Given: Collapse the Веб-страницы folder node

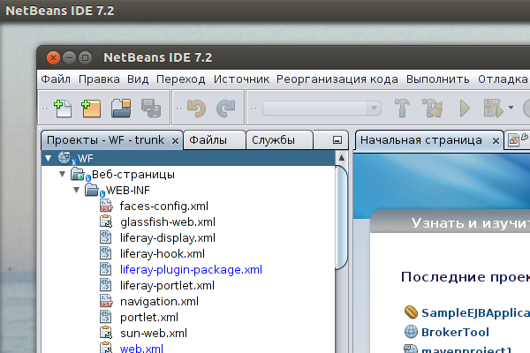Looking at the screenshot, I should coord(62,174).
